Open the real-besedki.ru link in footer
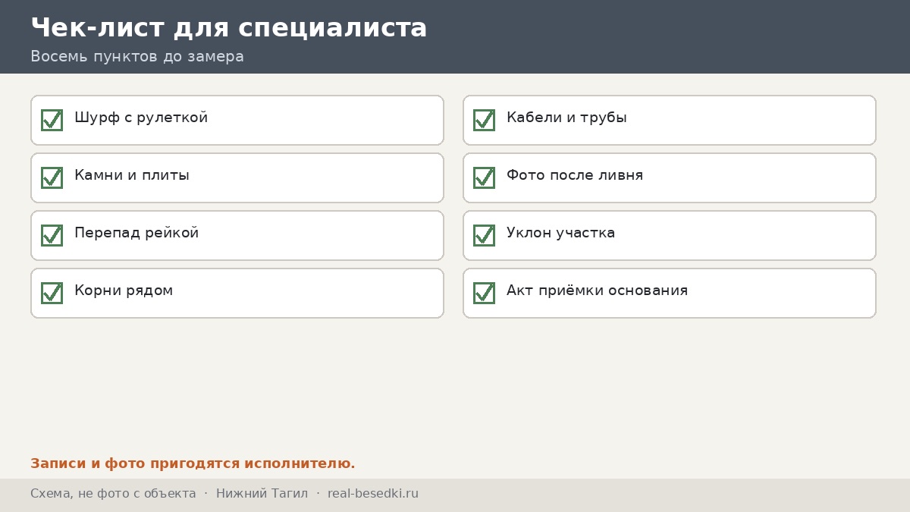 point(373,494)
